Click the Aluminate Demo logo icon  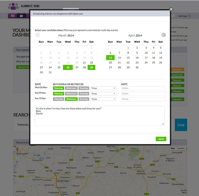tap(13, 6)
